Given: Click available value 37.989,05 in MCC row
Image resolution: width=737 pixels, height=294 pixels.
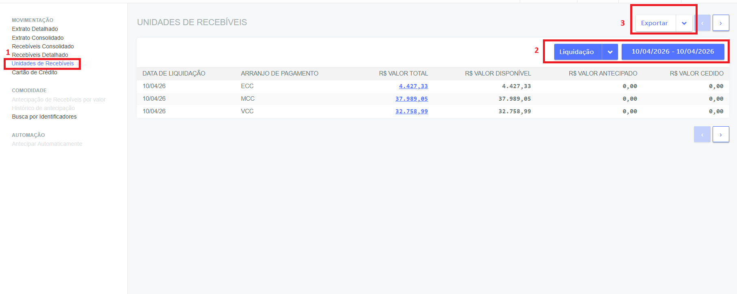Looking at the screenshot, I should click(x=515, y=99).
